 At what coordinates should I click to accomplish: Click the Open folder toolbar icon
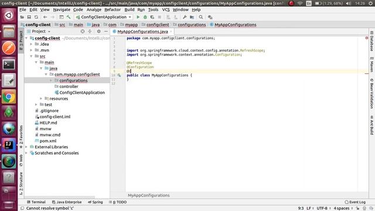[x=22, y=17]
